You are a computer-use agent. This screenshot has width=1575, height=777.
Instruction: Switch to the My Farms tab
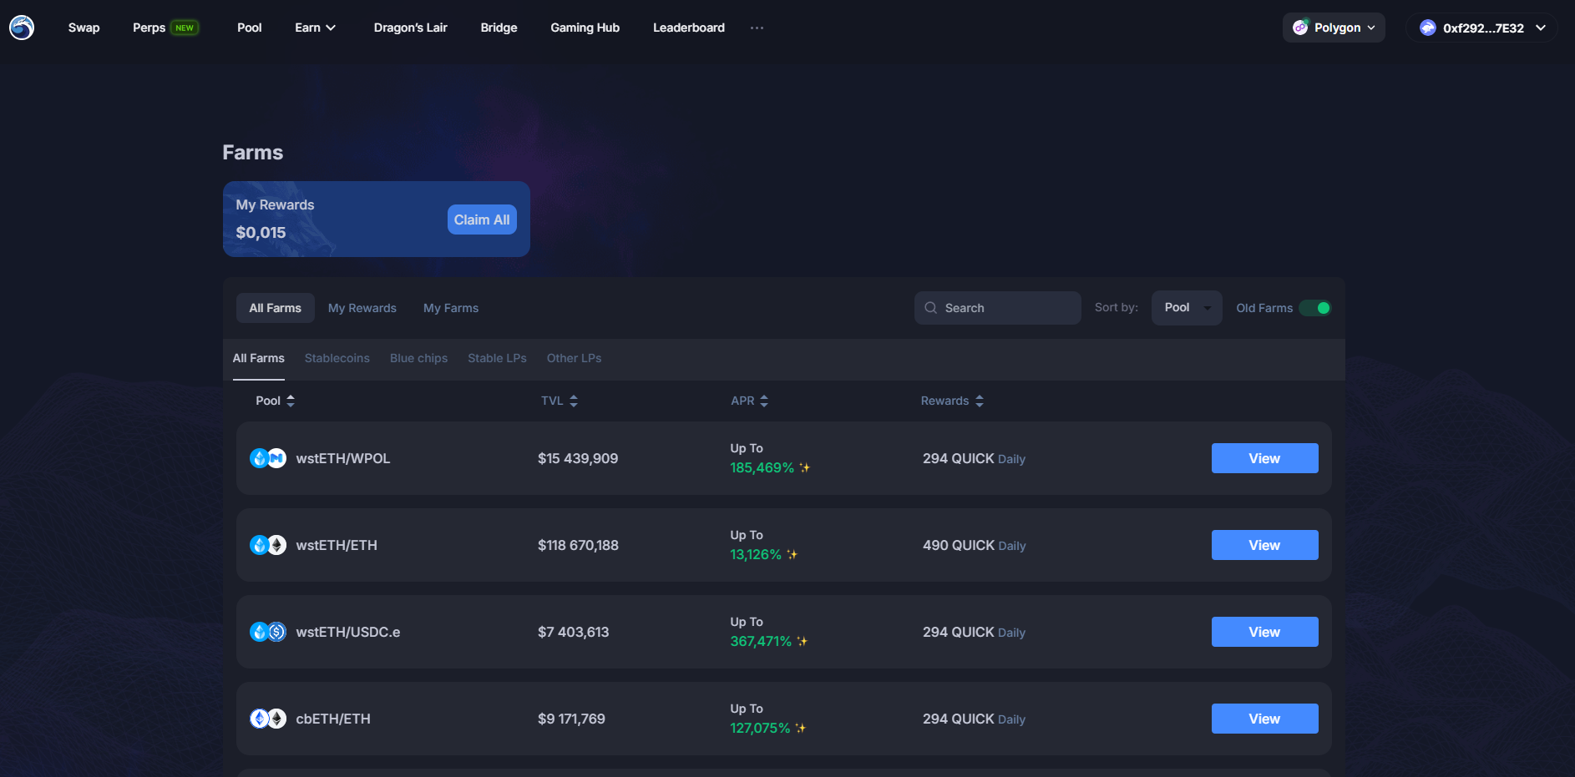[x=451, y=308]
